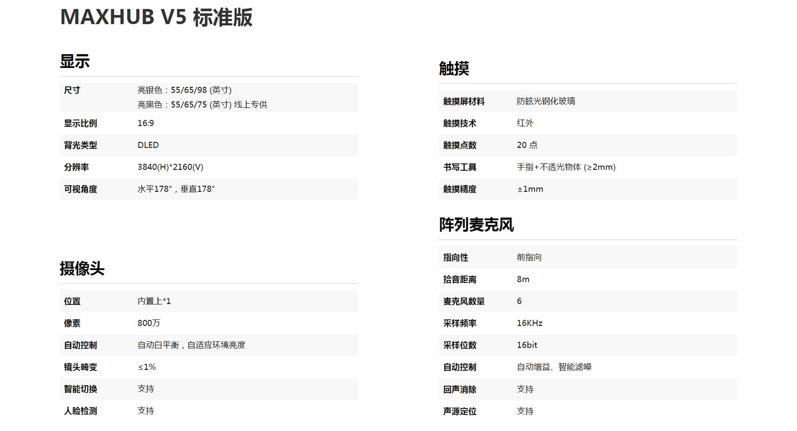
Task: Click the ≤1% lens distortion value
Action: click(147, 367)
